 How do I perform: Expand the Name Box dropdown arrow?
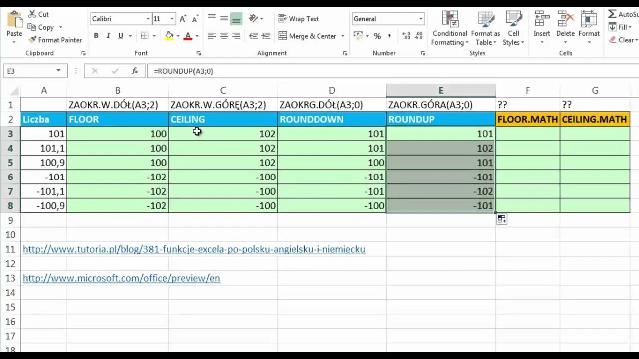click(x=58, y=71)
